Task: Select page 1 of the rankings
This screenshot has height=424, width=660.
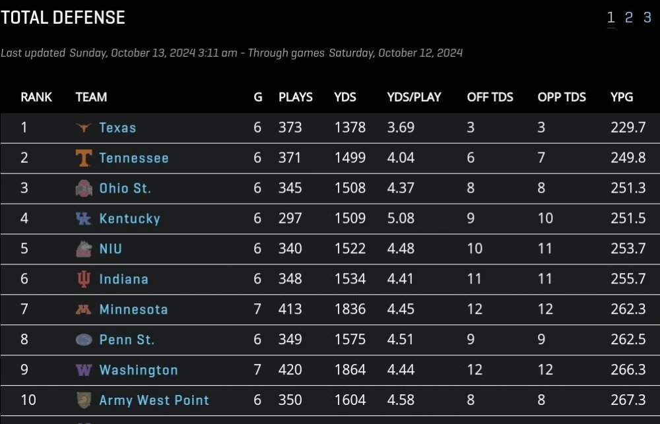Action: coord(611,18)
